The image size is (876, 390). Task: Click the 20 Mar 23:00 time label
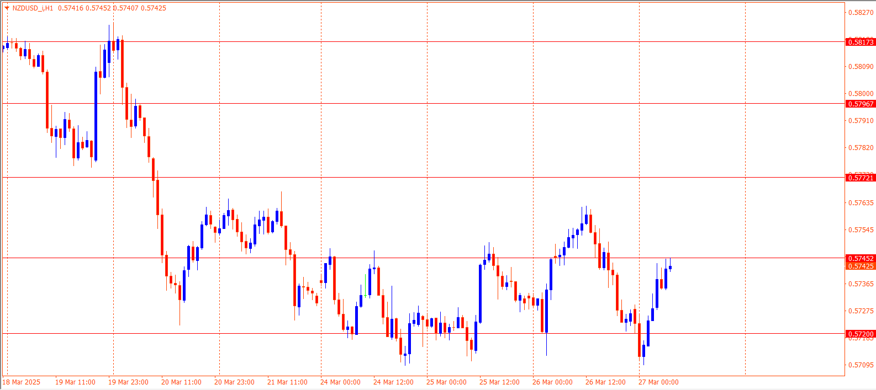tap(234, 382)
